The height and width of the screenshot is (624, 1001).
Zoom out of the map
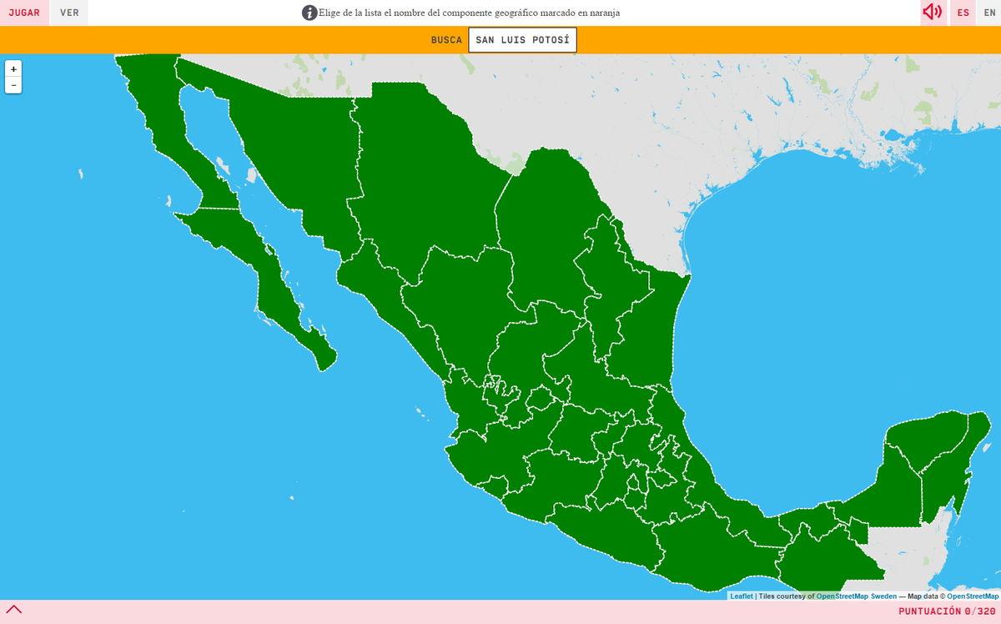13,86
